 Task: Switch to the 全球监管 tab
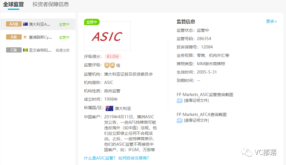(x=13, y=4)
